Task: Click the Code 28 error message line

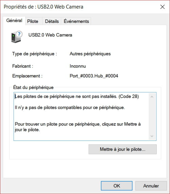Action: (77, 96)
